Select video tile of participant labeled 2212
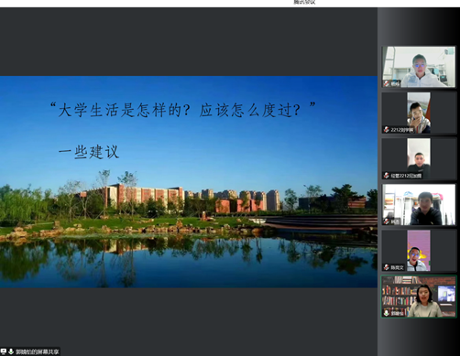 click(x=419, y=113)
